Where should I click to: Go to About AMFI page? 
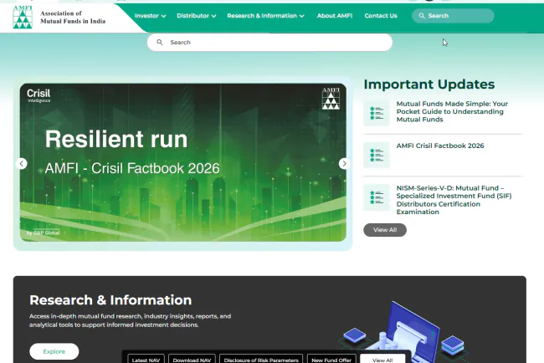335,16
